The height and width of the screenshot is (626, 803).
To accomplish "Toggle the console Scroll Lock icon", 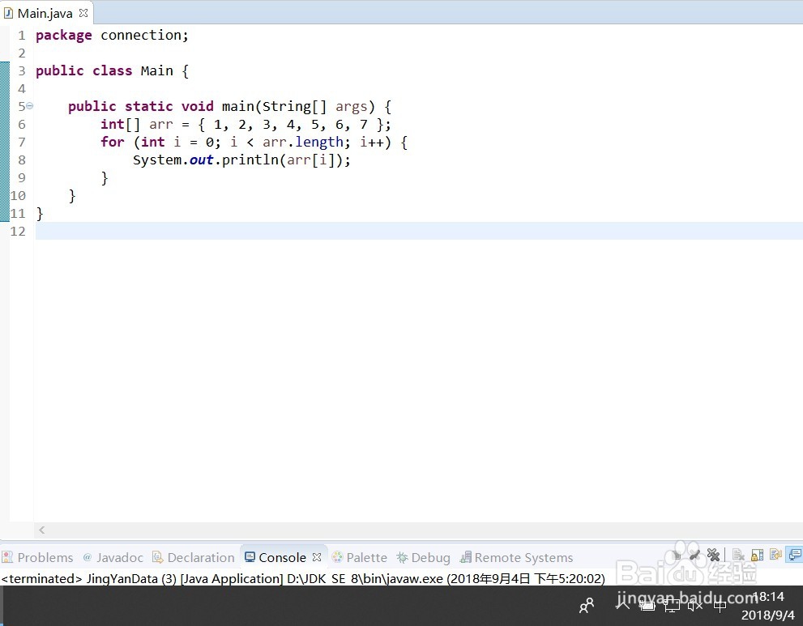I will [757, 555].
